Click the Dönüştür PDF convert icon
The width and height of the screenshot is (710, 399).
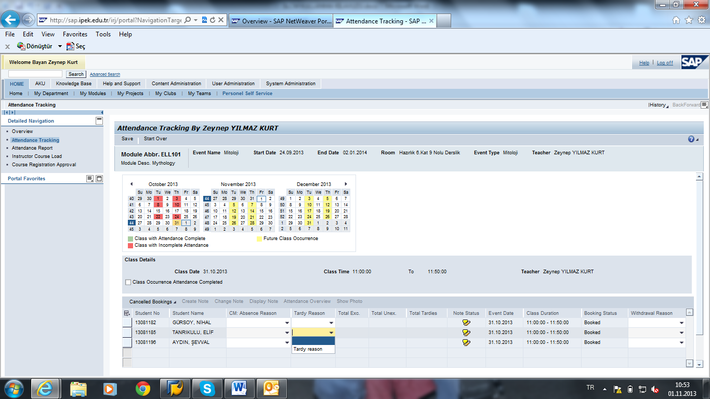[x=21, y=46]
